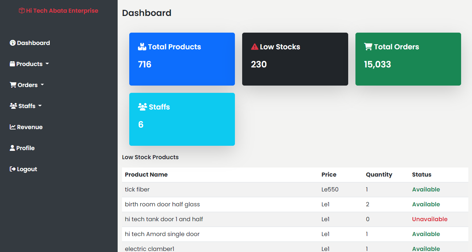Click the Profile user icon in sidebar
The image size is (472, 252).
12,148
